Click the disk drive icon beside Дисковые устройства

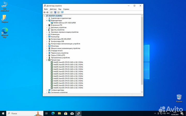tap(49, 27)
